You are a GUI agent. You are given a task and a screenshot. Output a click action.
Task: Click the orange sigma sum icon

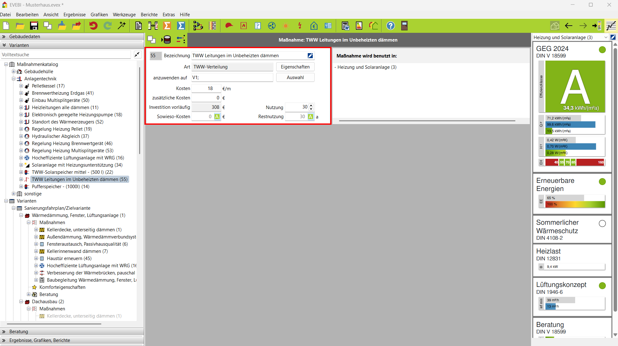[167, 26]
